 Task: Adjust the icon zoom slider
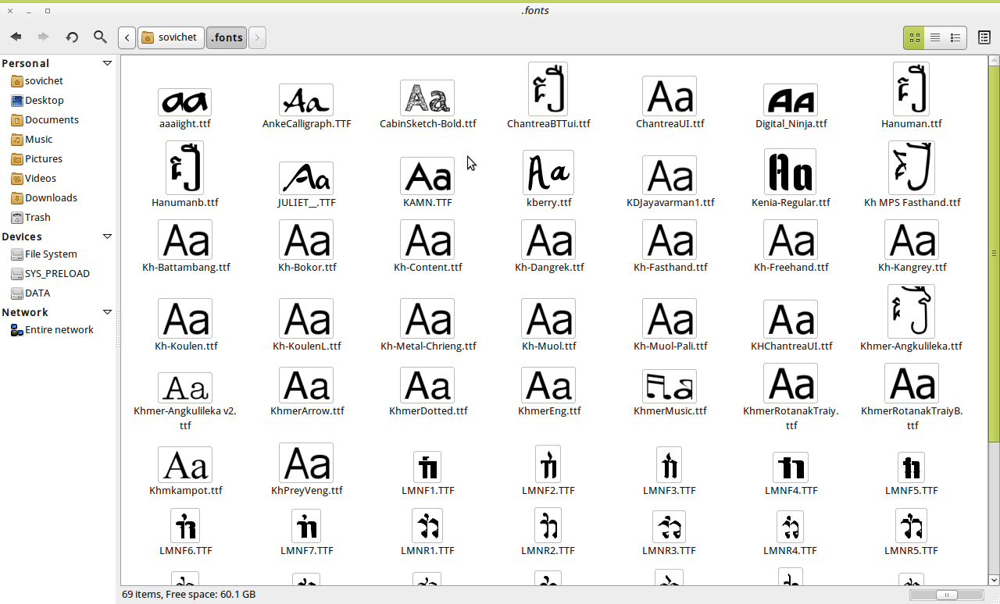[946, 595]
